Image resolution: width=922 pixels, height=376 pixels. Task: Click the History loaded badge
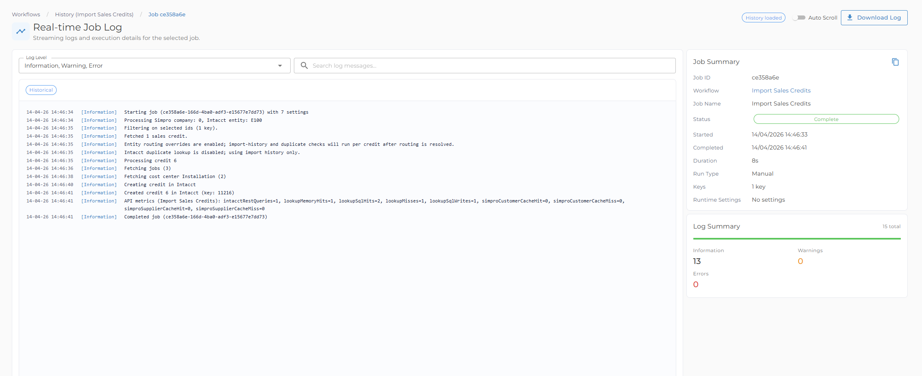(x=763, y=18)
